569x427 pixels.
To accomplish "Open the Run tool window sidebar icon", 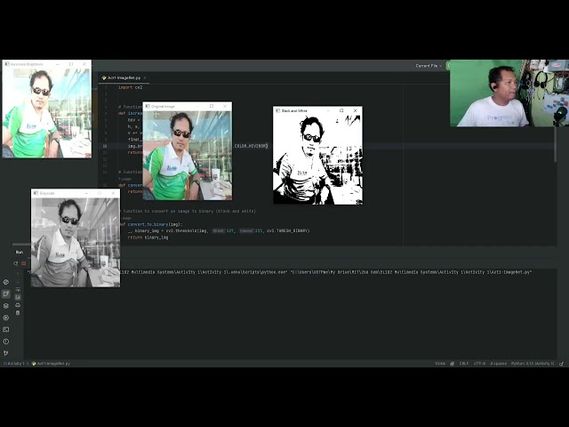I will click(6, 294).
